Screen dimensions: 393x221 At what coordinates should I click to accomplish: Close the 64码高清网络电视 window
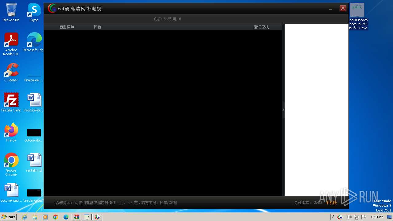343,8
